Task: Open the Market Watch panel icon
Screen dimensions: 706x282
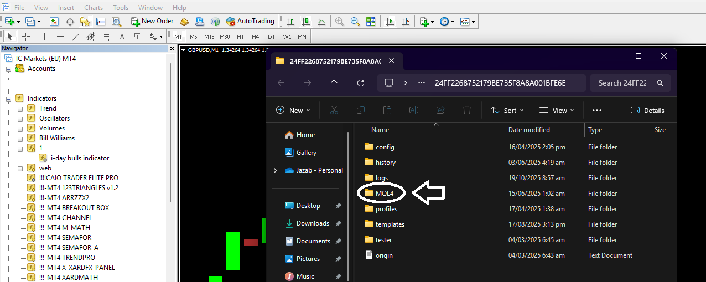Action: tap(54, 22)
